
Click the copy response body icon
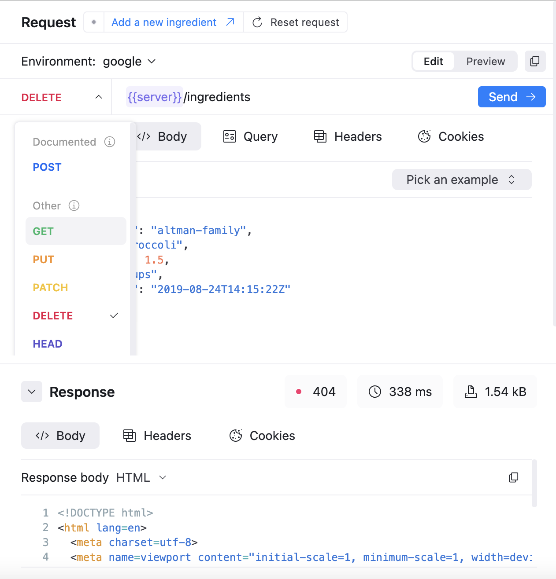[513, 477]
